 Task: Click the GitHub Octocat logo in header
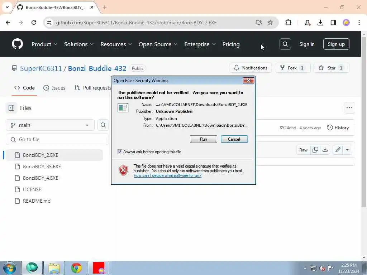click(17, 44)
